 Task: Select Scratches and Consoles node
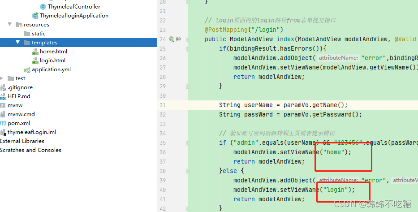tap(30, 150)
